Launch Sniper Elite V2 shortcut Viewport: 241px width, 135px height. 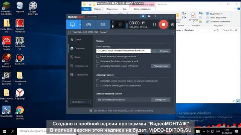(x=20, y=43)
